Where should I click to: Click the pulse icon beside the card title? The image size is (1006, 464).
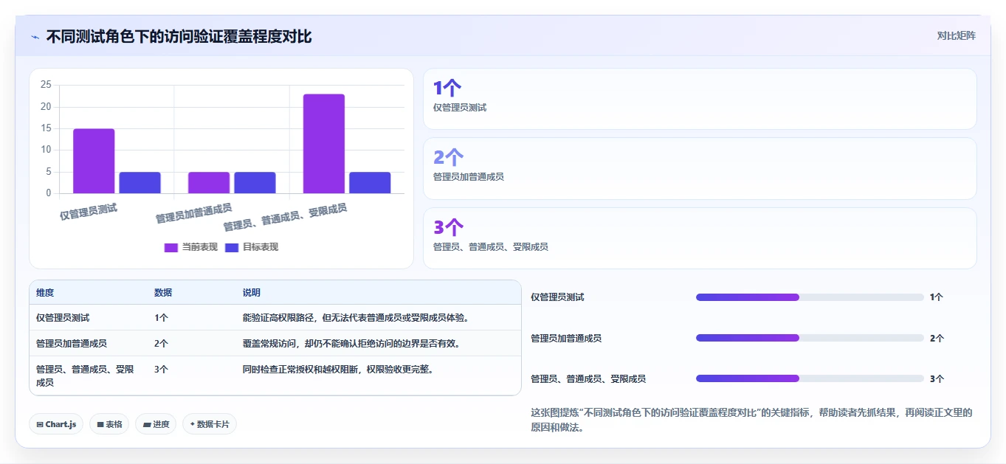click(35, 36)
